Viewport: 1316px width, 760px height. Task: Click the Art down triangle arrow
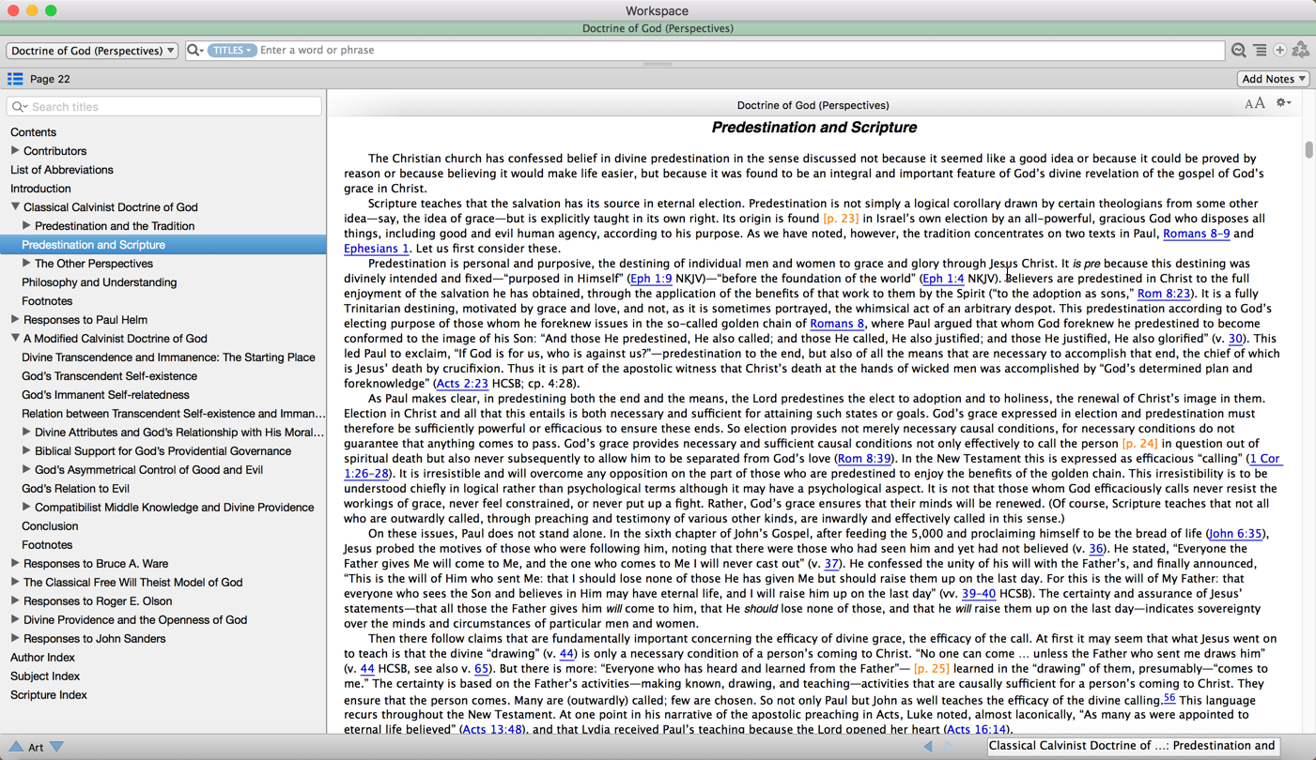56,747
